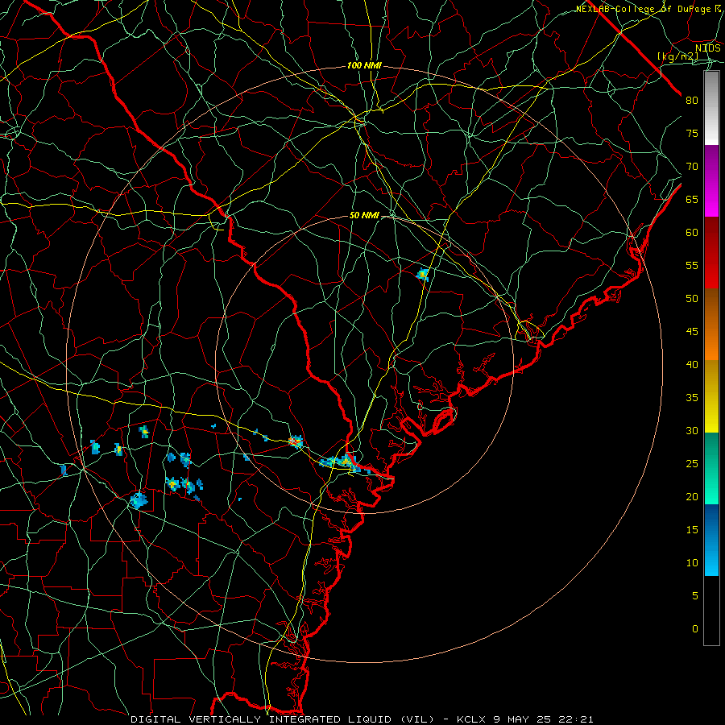
Task: Click the "9 MAY 25 22:21" timestamp
Action: (x=545, y=719)
